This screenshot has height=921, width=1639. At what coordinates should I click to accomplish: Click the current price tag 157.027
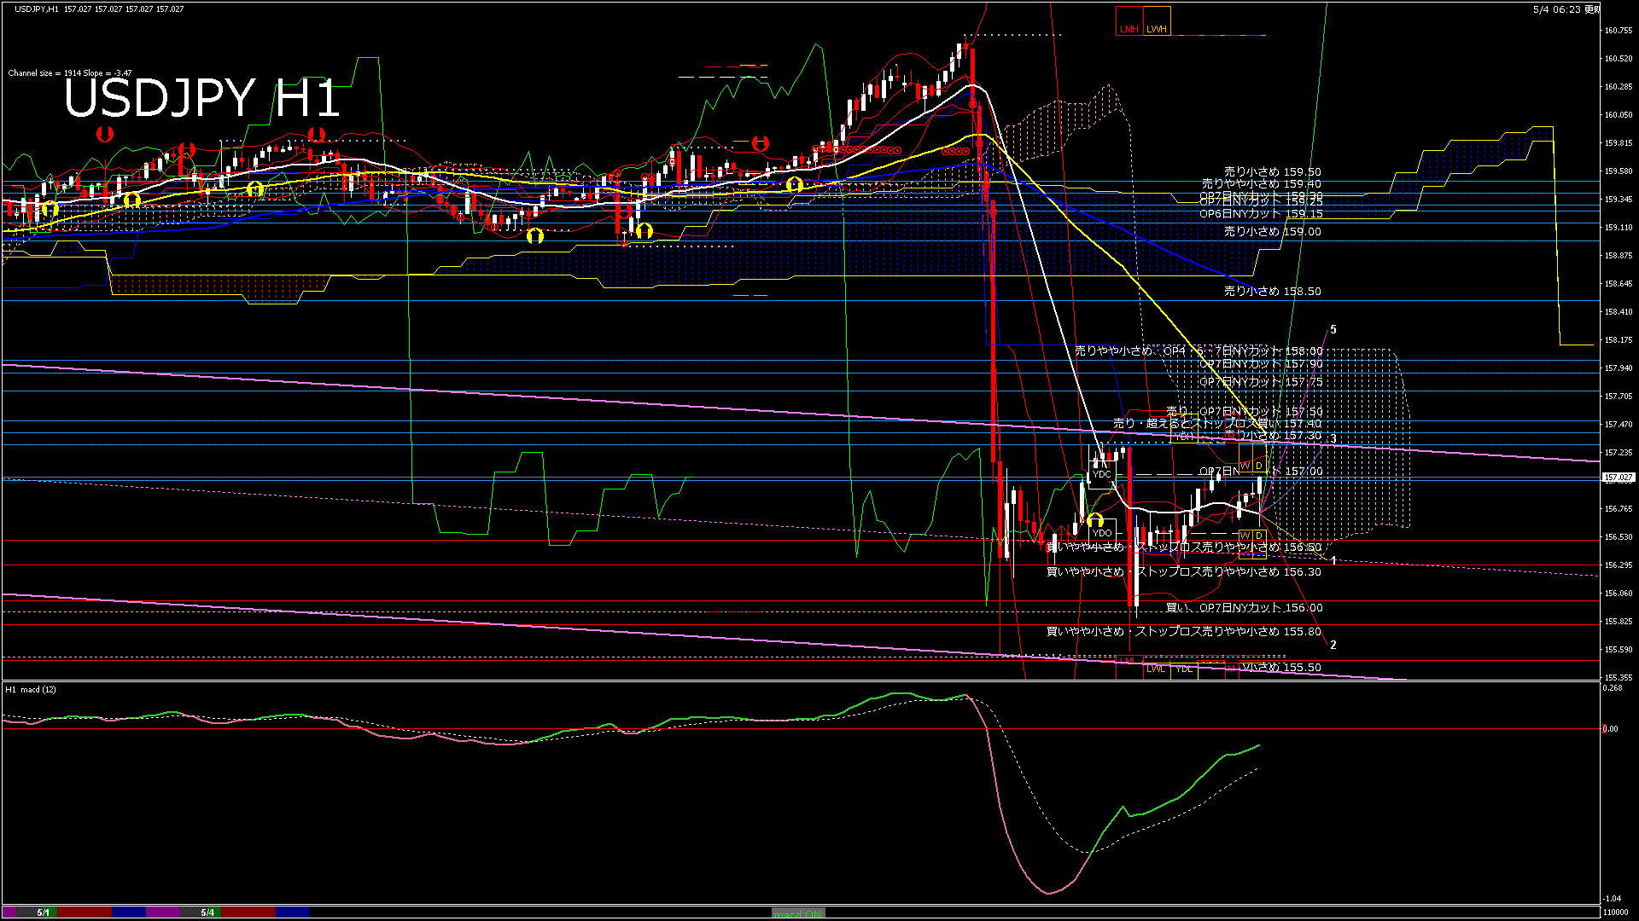(1618, 478)
